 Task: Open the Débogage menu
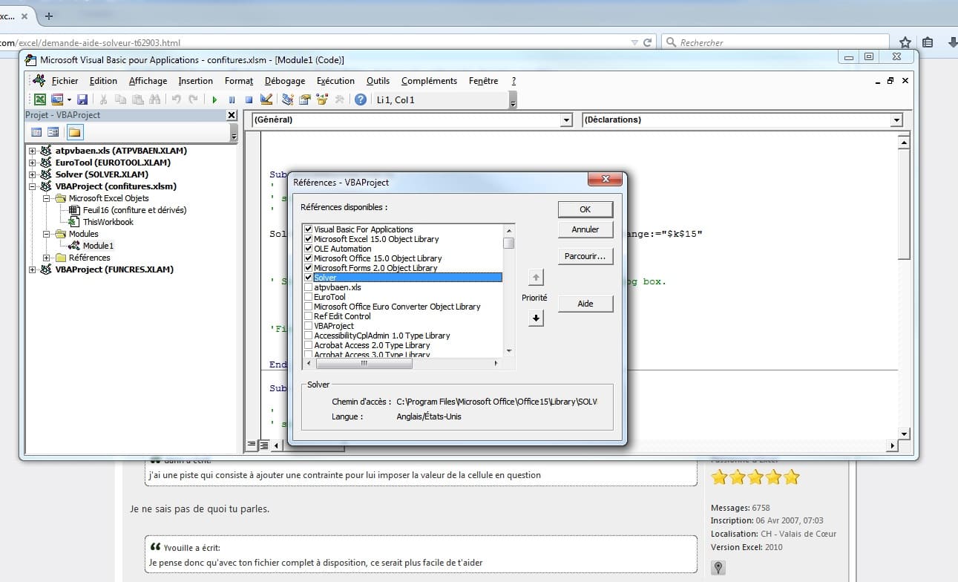click(x=284, y=81)
